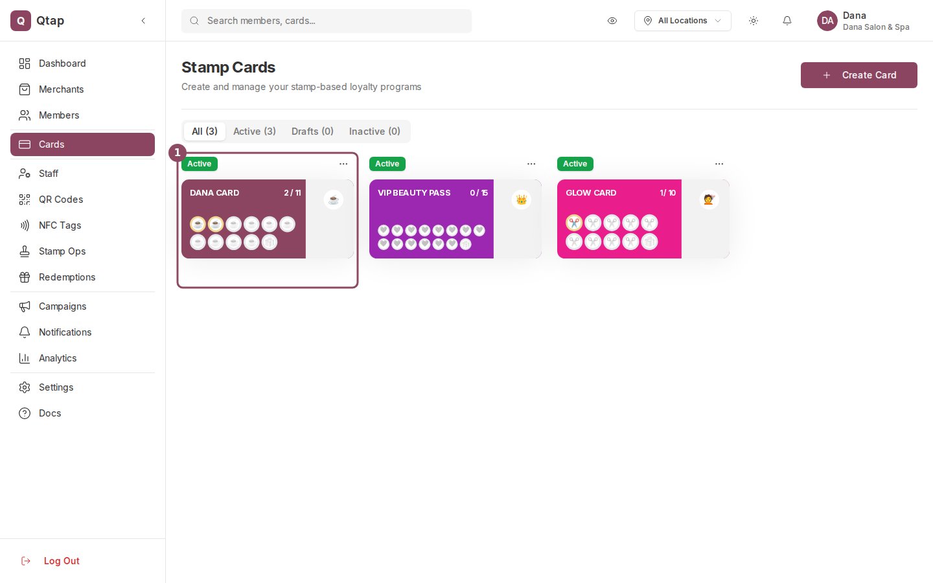Click the Redemptions gift icon
933x583 pixels.
25,277
